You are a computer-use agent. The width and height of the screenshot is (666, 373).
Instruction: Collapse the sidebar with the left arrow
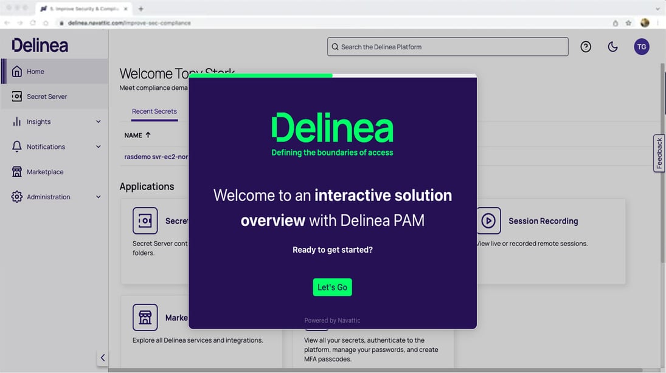(x=103, y=357)
